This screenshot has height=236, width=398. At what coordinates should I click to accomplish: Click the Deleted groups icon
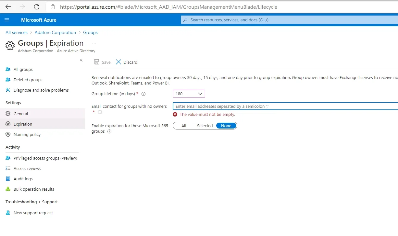[8, 80]
